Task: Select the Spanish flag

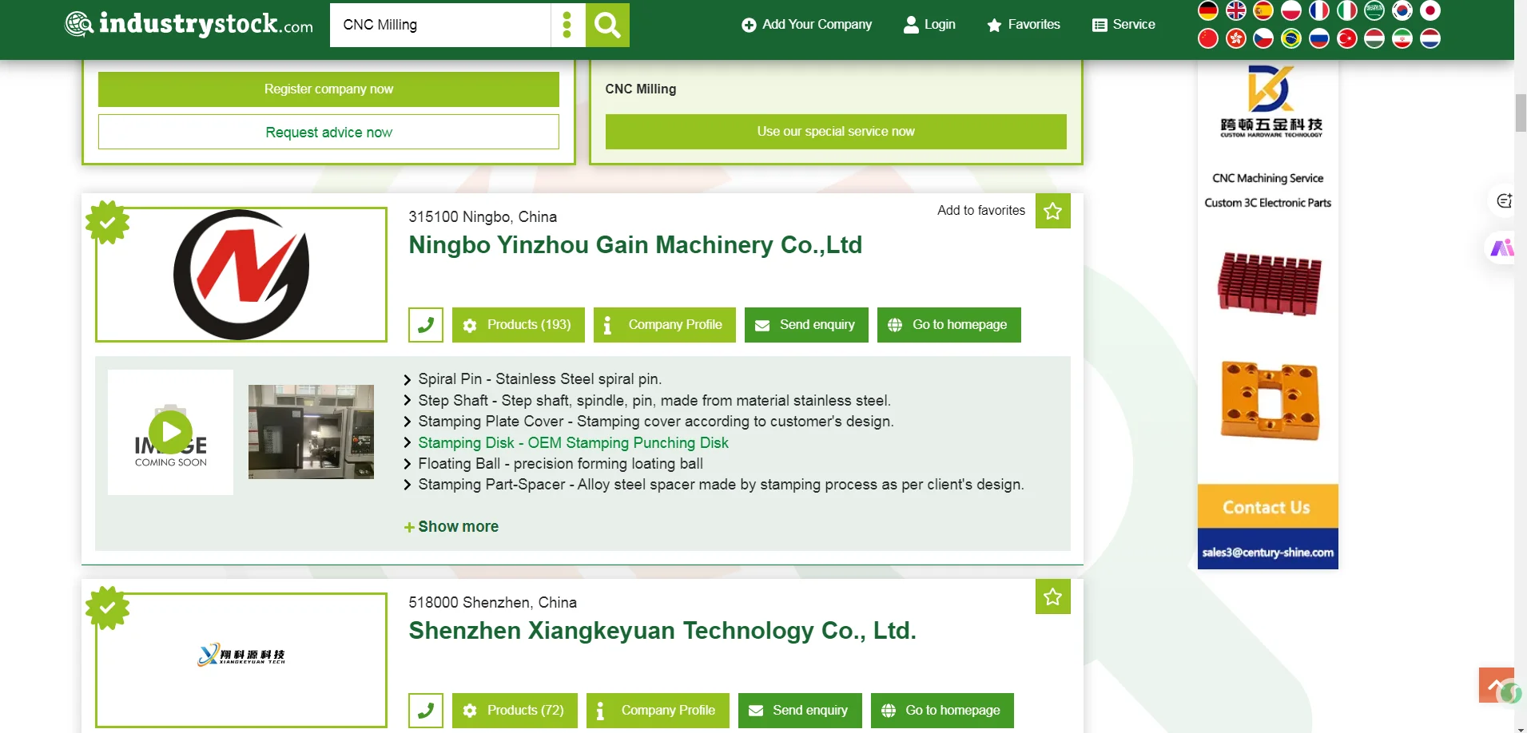Action: (1263, 10)
